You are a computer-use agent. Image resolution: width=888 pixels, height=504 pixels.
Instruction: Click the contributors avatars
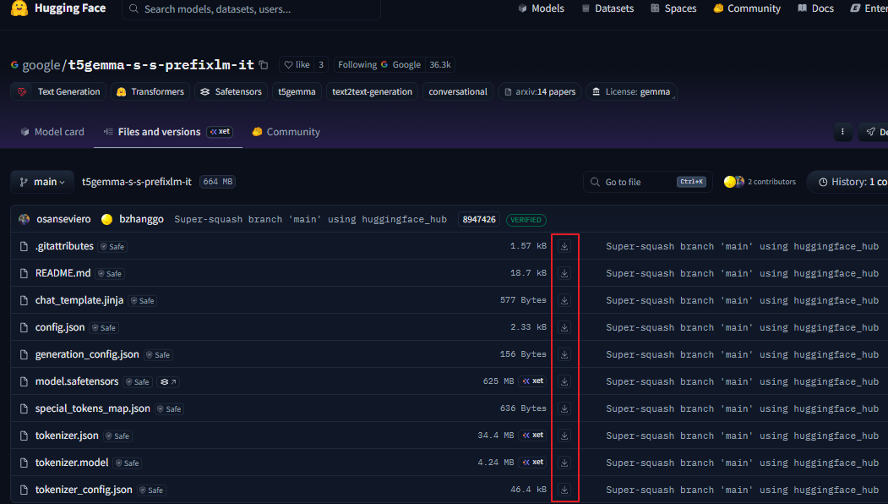pos(734,182)
